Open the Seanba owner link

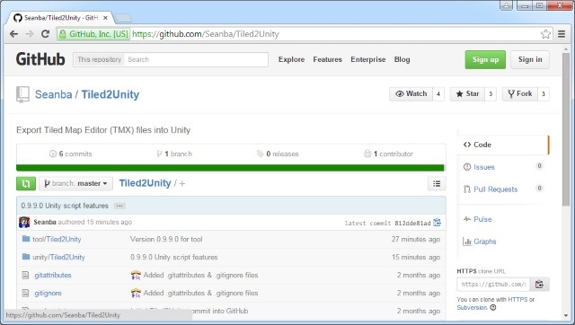[x=54, y=94]
